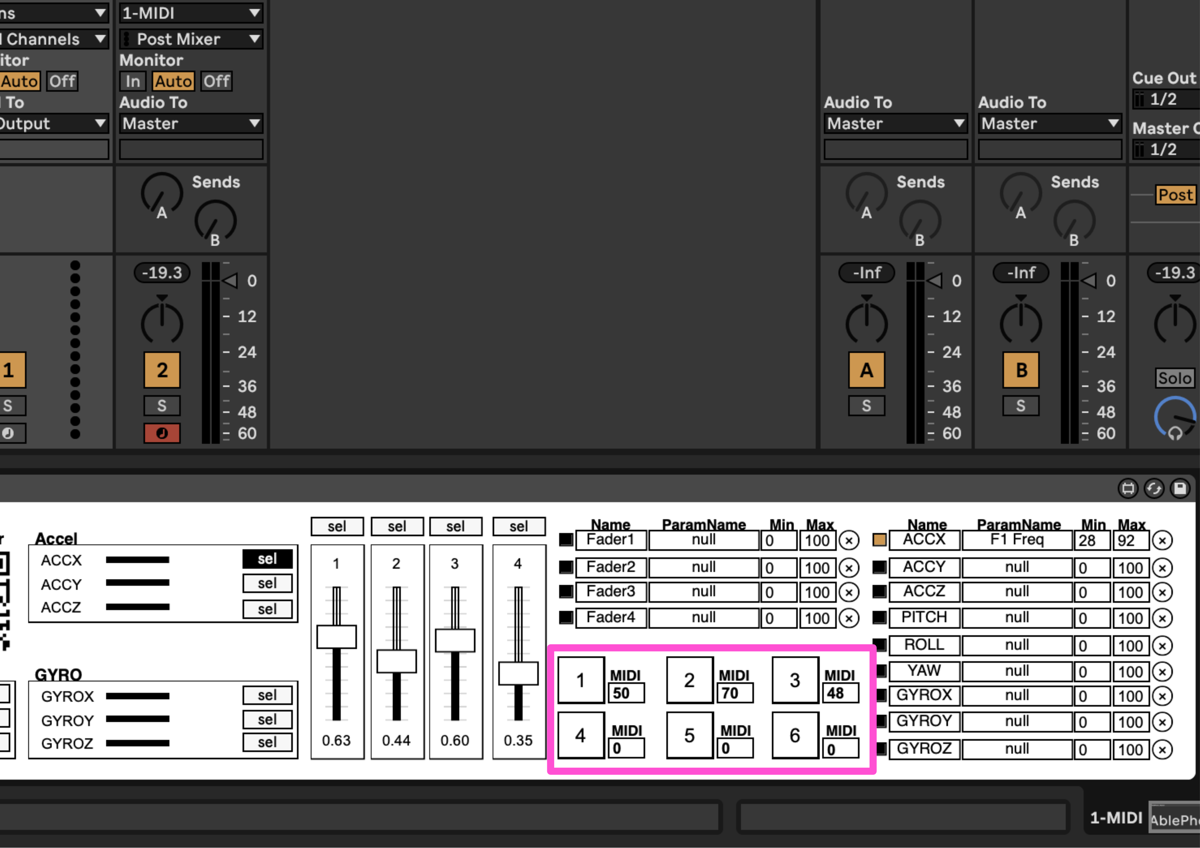Click the pan knob on track 2
Viewport: 1200px width, 848px height.
point(162,322)
